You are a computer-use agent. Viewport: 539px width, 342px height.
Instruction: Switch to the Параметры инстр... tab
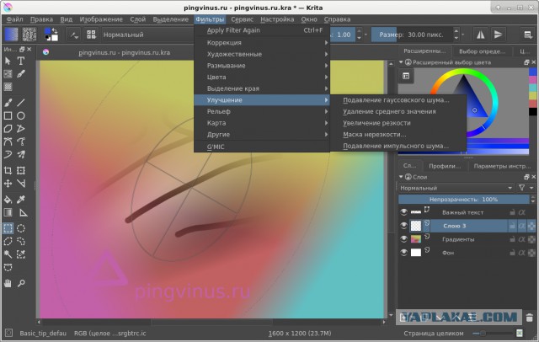pyautogui.click(x=502, y=166)
